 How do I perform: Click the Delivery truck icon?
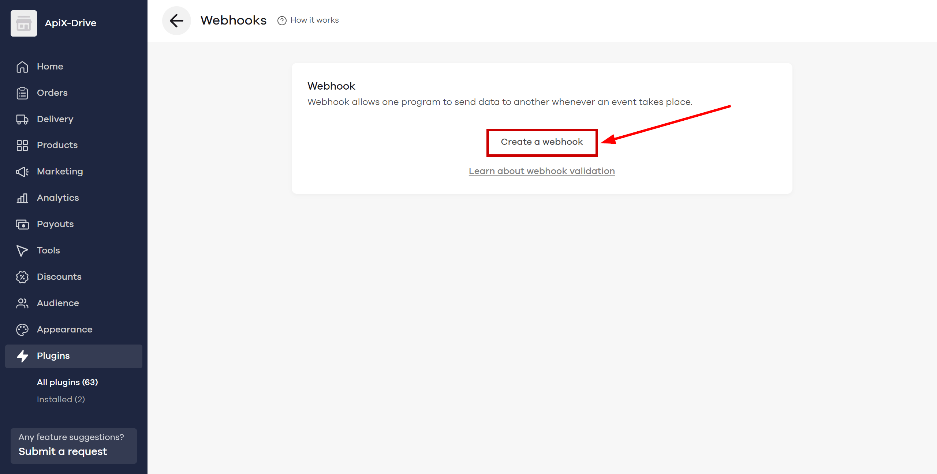tap(22, 119)
